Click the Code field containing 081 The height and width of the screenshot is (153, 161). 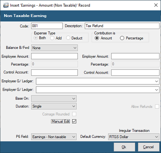tap(47, 26)
